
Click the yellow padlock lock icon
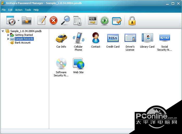point(132,21)
